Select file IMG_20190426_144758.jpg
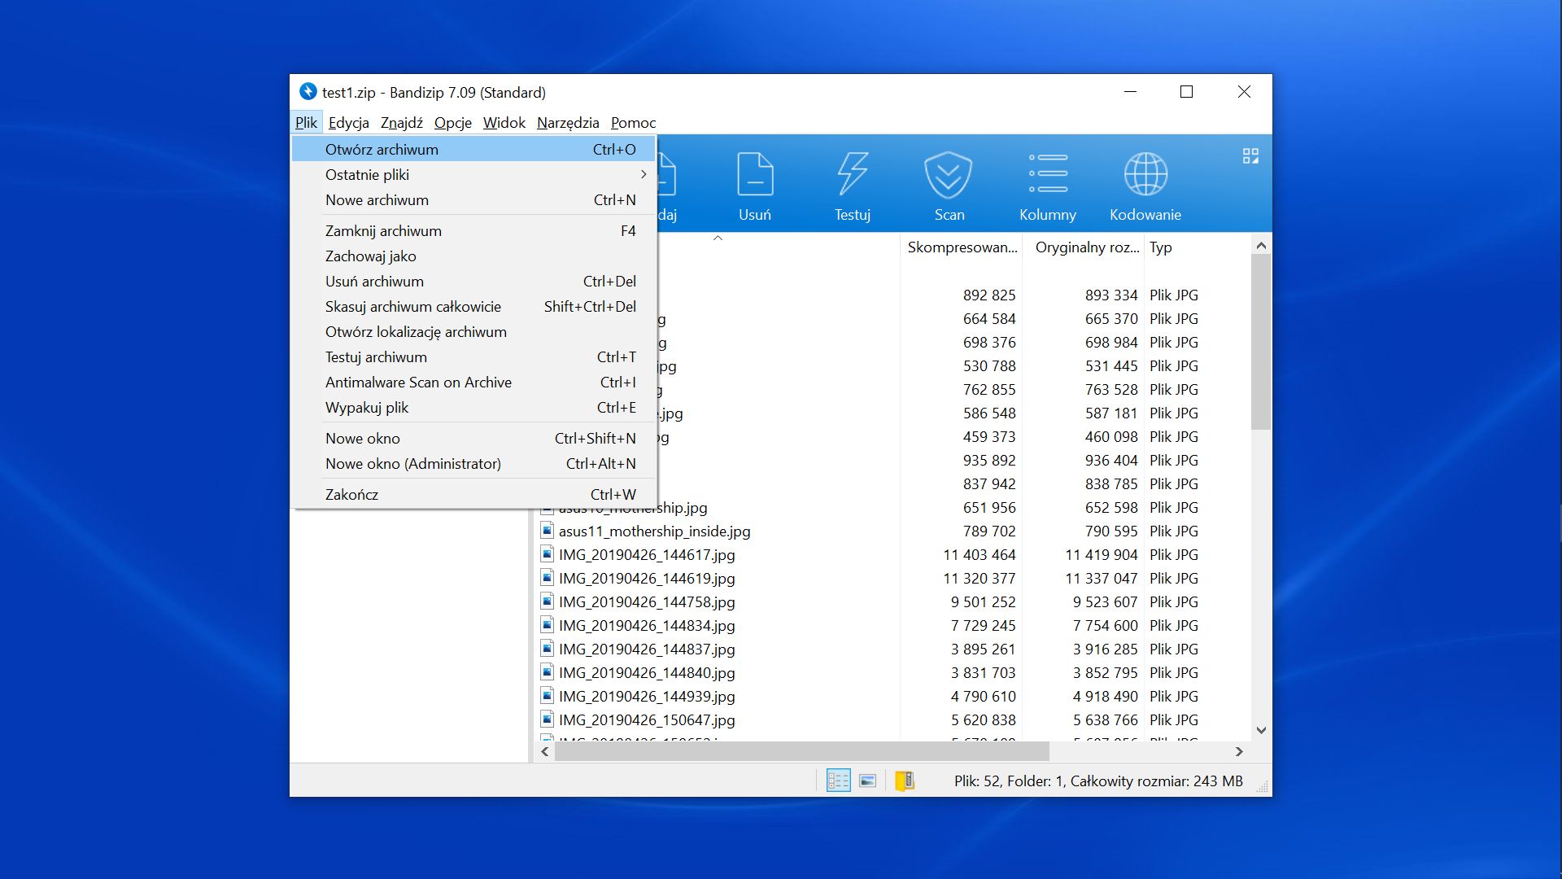 click(x=646, y=602)
